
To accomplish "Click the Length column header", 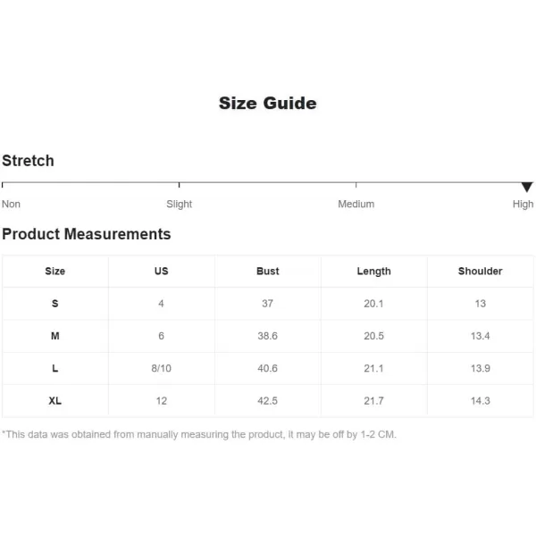I will point(374,272).
